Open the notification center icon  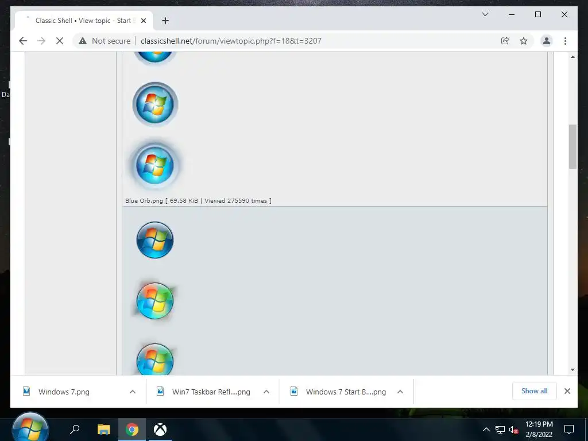pyautogui.click(x=569, y=430)
